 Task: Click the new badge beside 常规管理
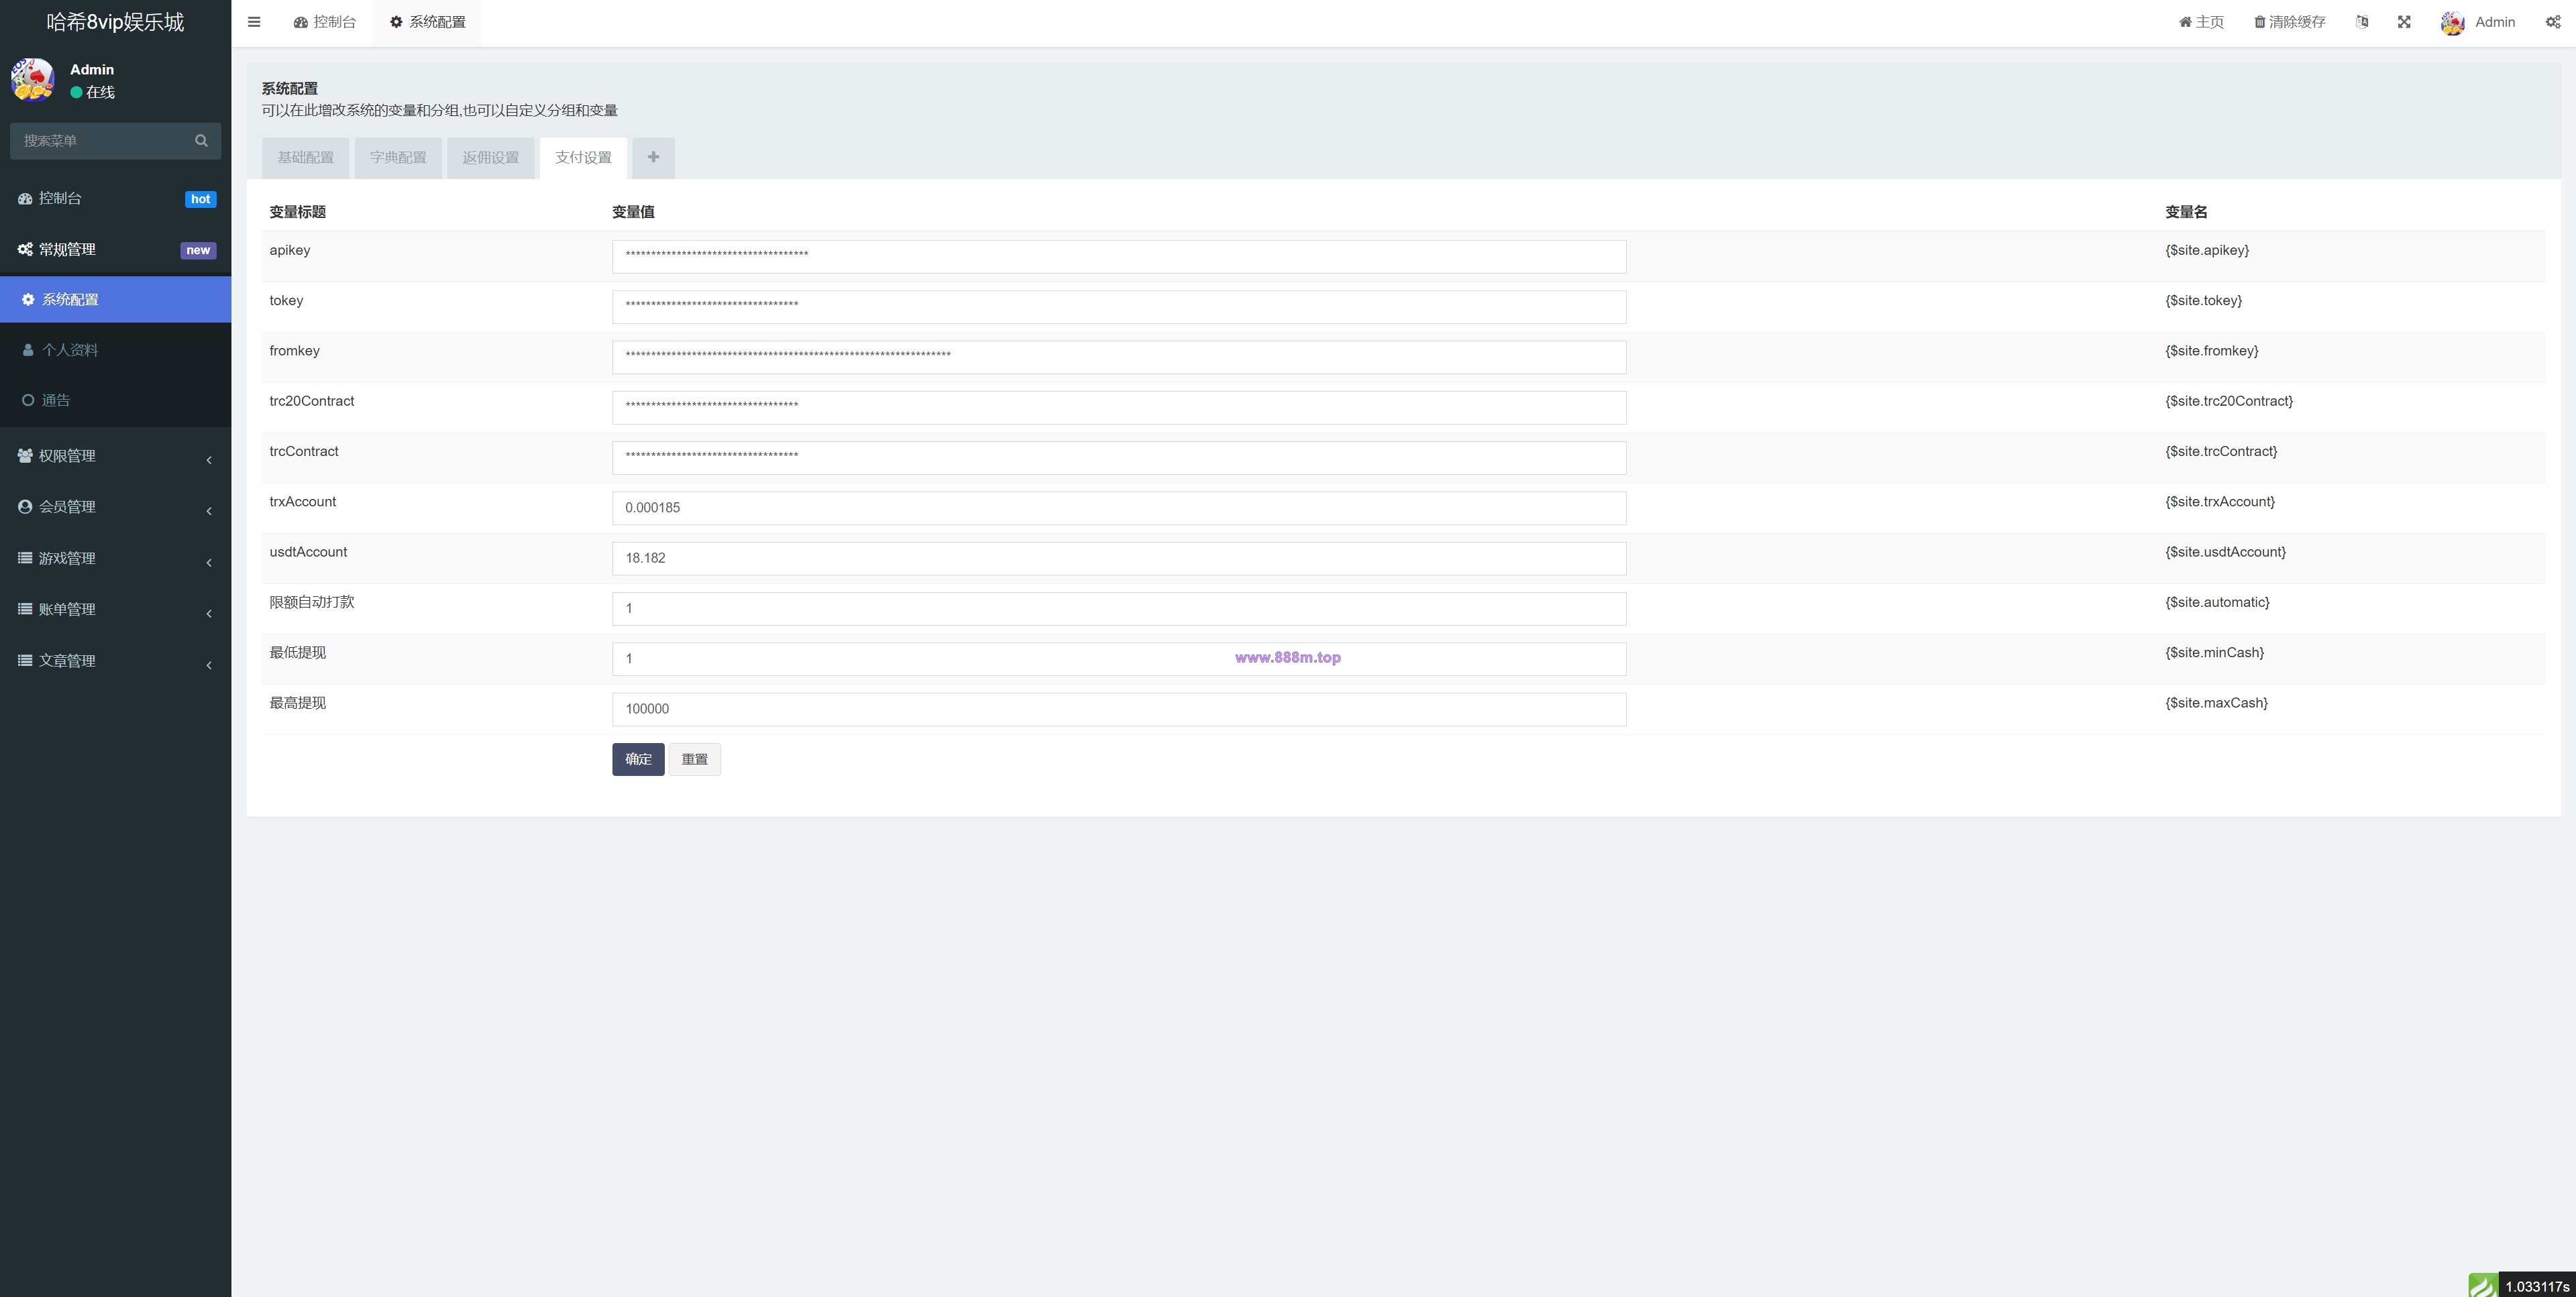click(198, 250)
